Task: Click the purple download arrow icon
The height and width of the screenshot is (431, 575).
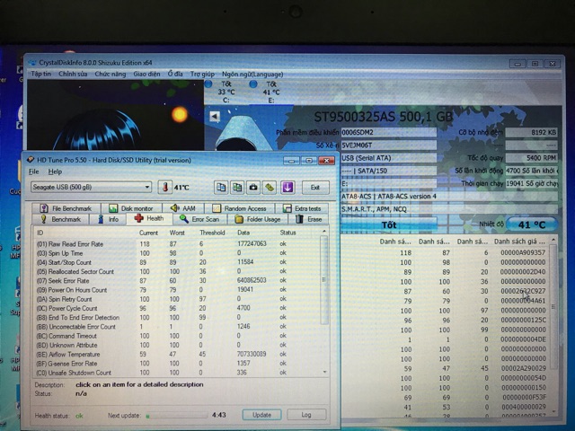Action: point(287,187)
